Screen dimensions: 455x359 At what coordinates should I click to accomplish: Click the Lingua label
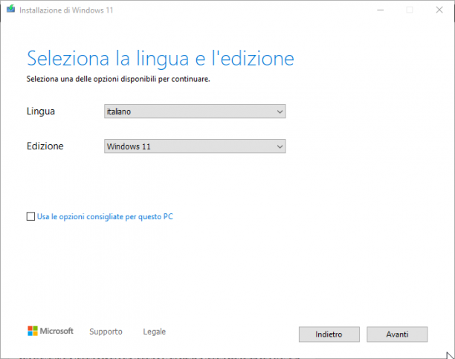[x=41, y=111]
